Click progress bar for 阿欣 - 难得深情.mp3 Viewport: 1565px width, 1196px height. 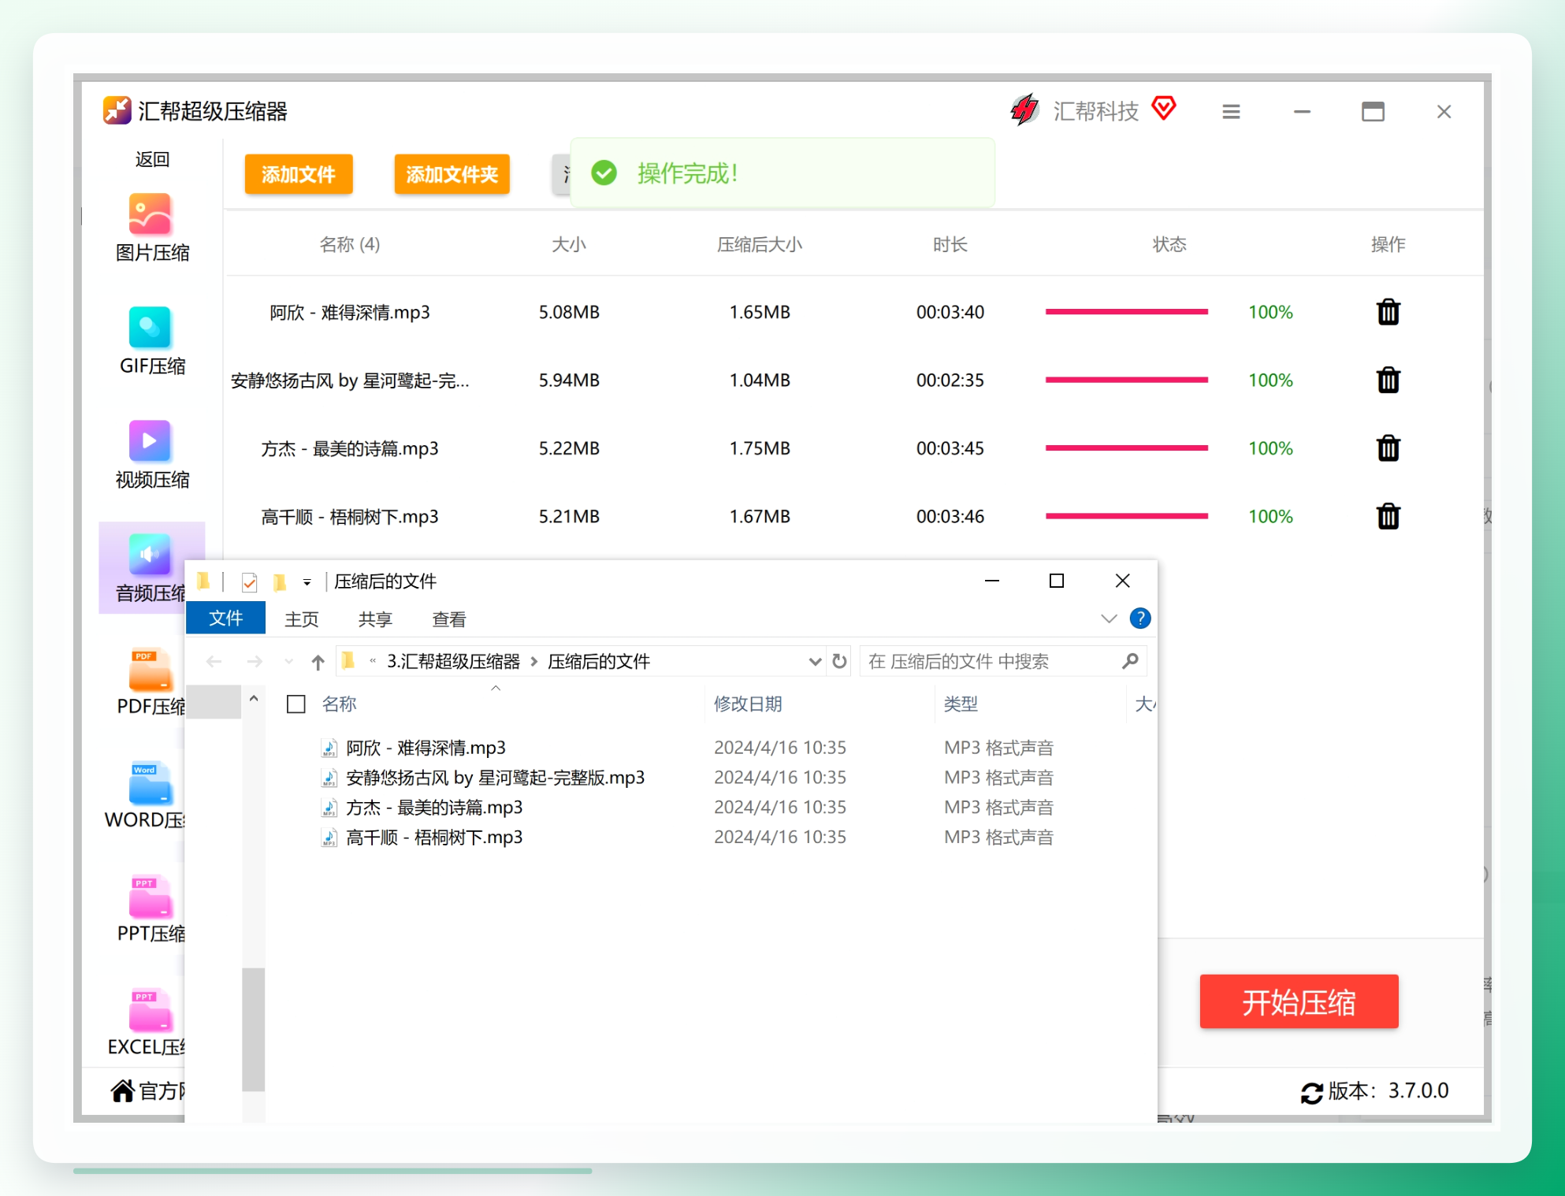click(1126, 312)
